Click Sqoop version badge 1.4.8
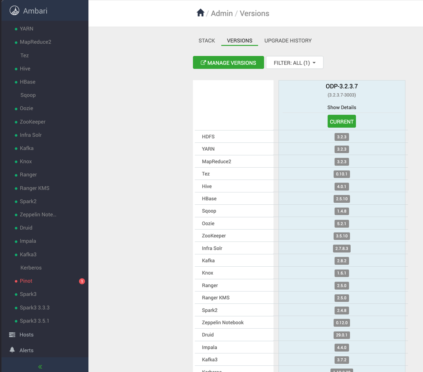 pos(342,211)
